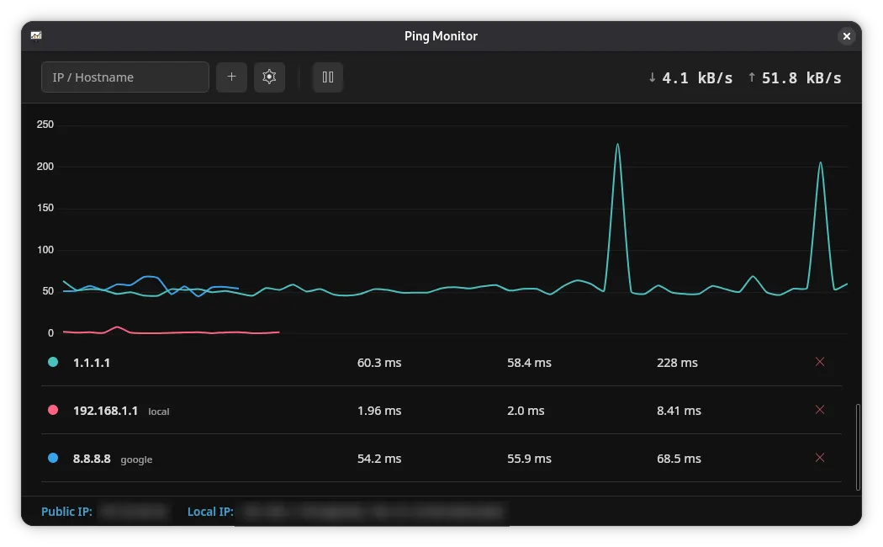This screenshot has height=547, width=883.
Task: Click the 0 label on the chart axis
Action: pyautogui.click(x=50, y=333)
